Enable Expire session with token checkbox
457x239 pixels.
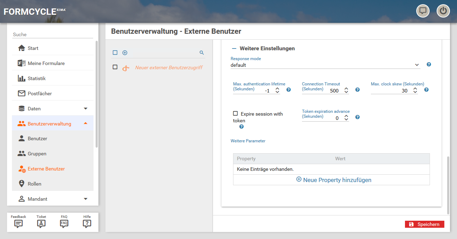pyautogui.click(x=236, y=114)
